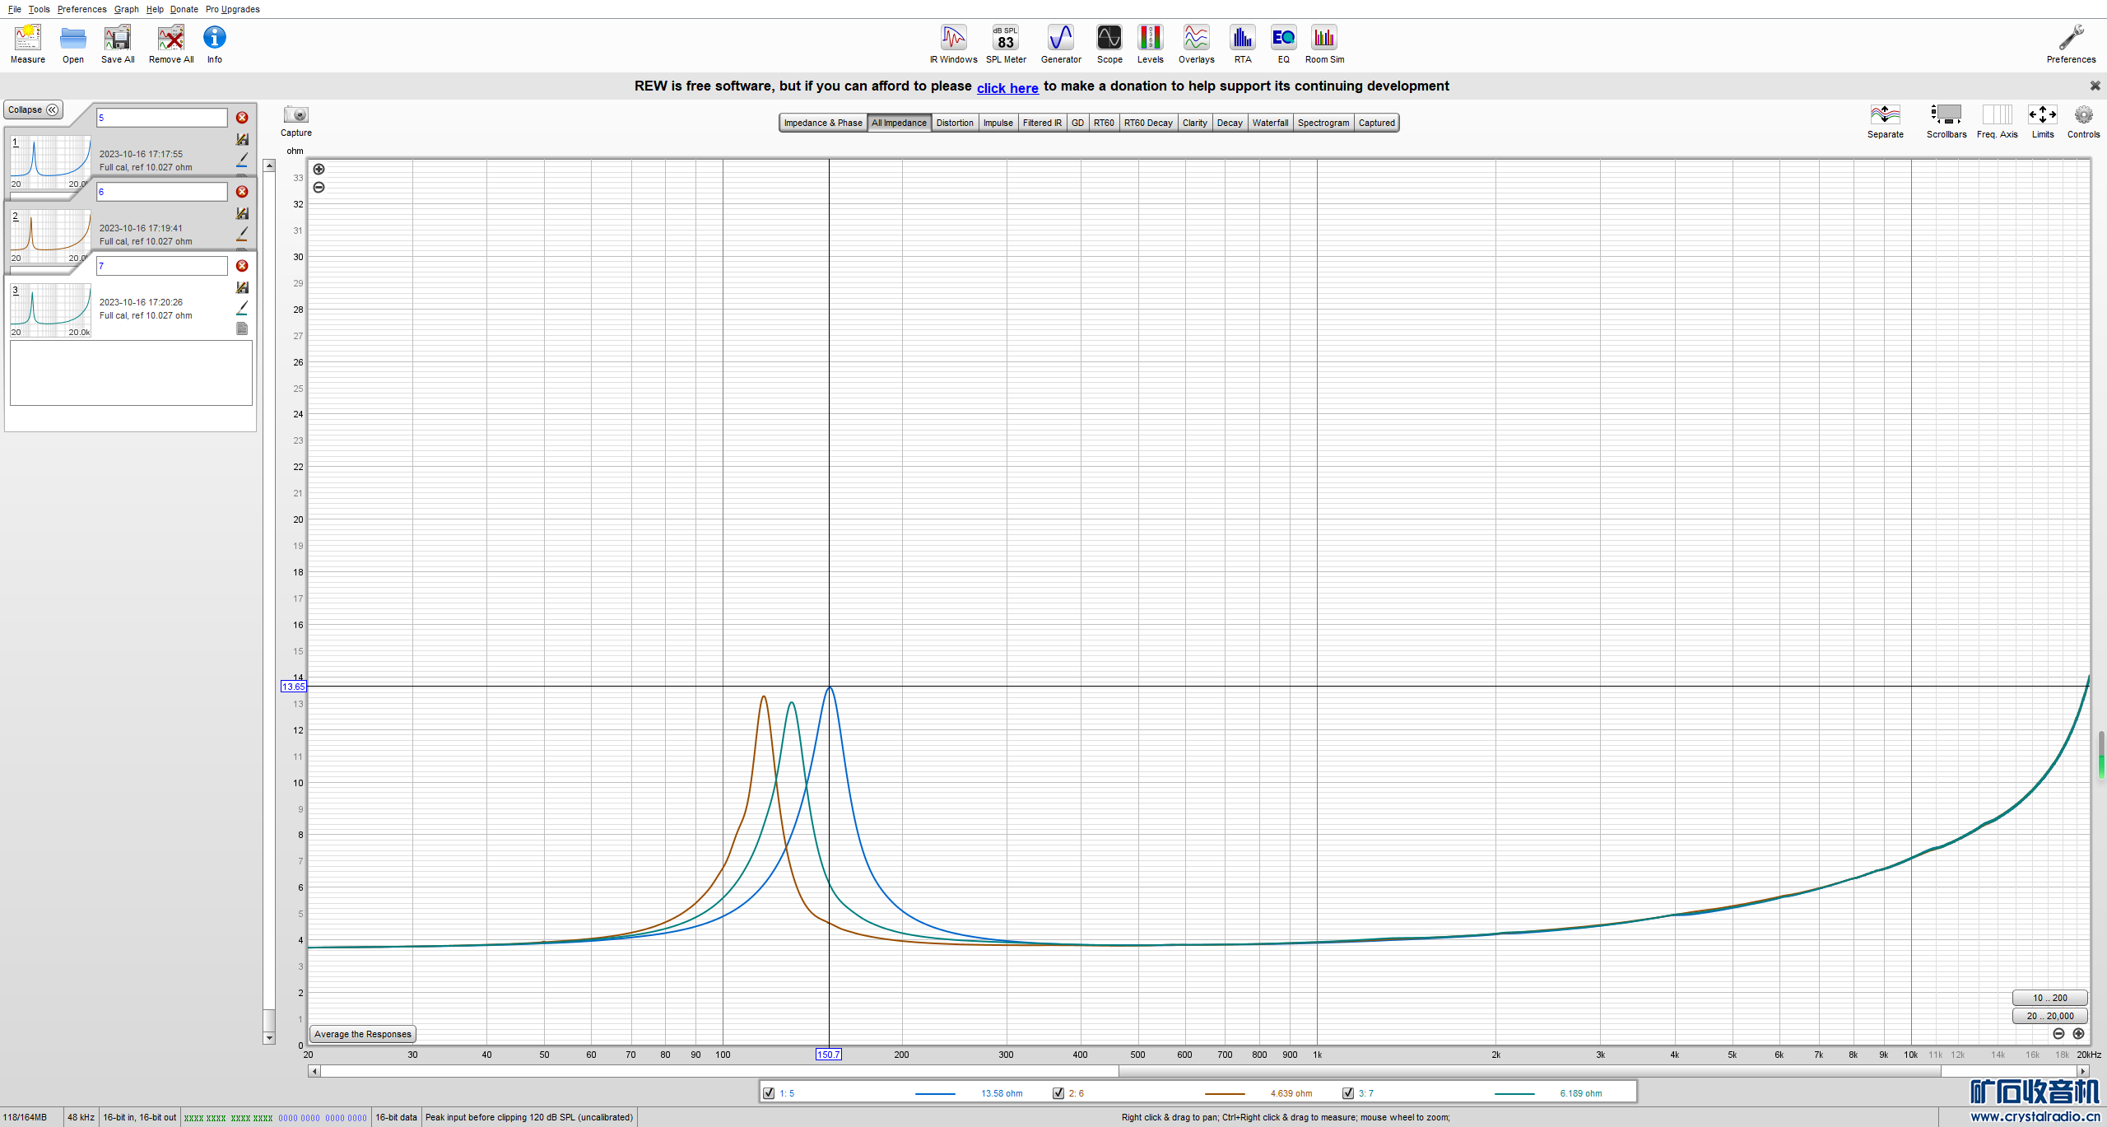Capture the graph with camera icon

[x=295, y=115]
